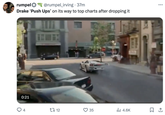Click the tweet text about Drake Push Ups

tap(73, 11)
